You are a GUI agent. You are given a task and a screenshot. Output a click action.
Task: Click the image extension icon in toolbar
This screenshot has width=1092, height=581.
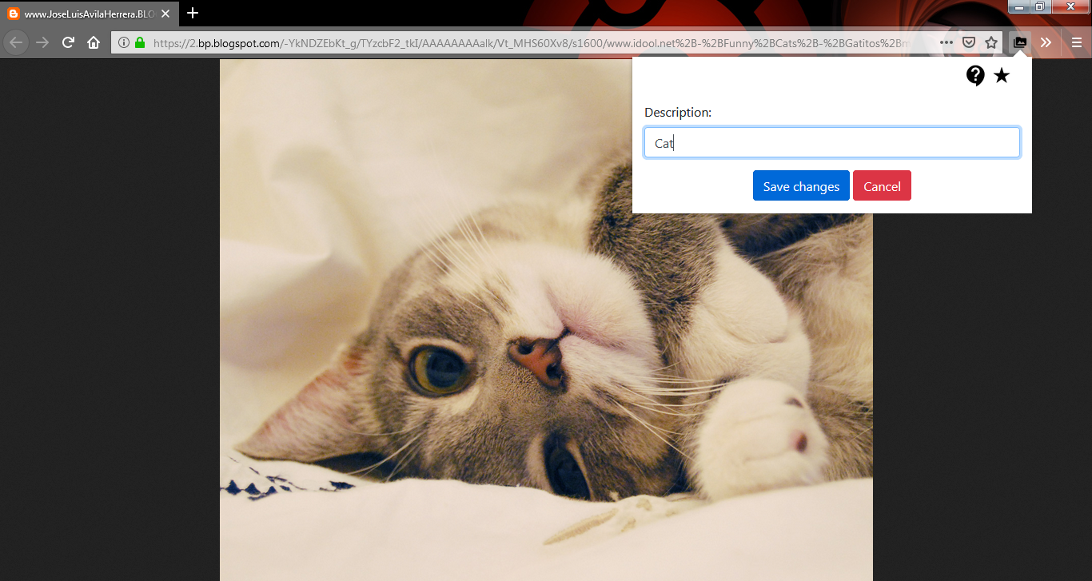click(1020, 42)
